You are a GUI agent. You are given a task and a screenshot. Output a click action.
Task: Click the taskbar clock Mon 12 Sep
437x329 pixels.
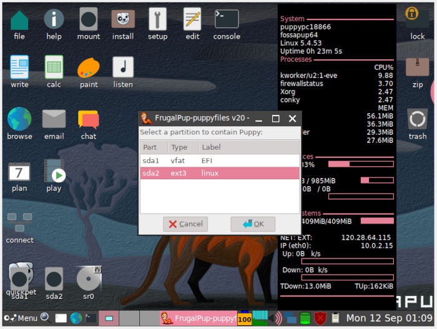click(x=389, y=318)
